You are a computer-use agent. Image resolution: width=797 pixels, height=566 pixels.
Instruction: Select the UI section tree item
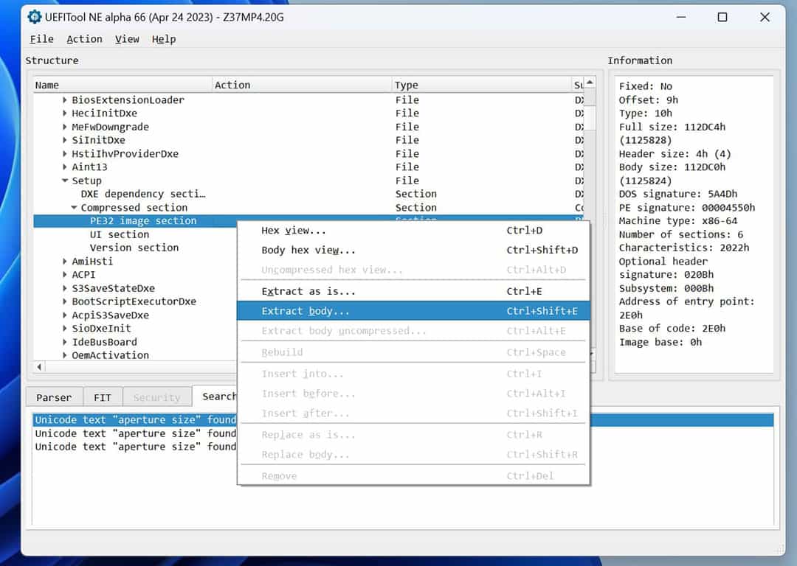point(119,234)
